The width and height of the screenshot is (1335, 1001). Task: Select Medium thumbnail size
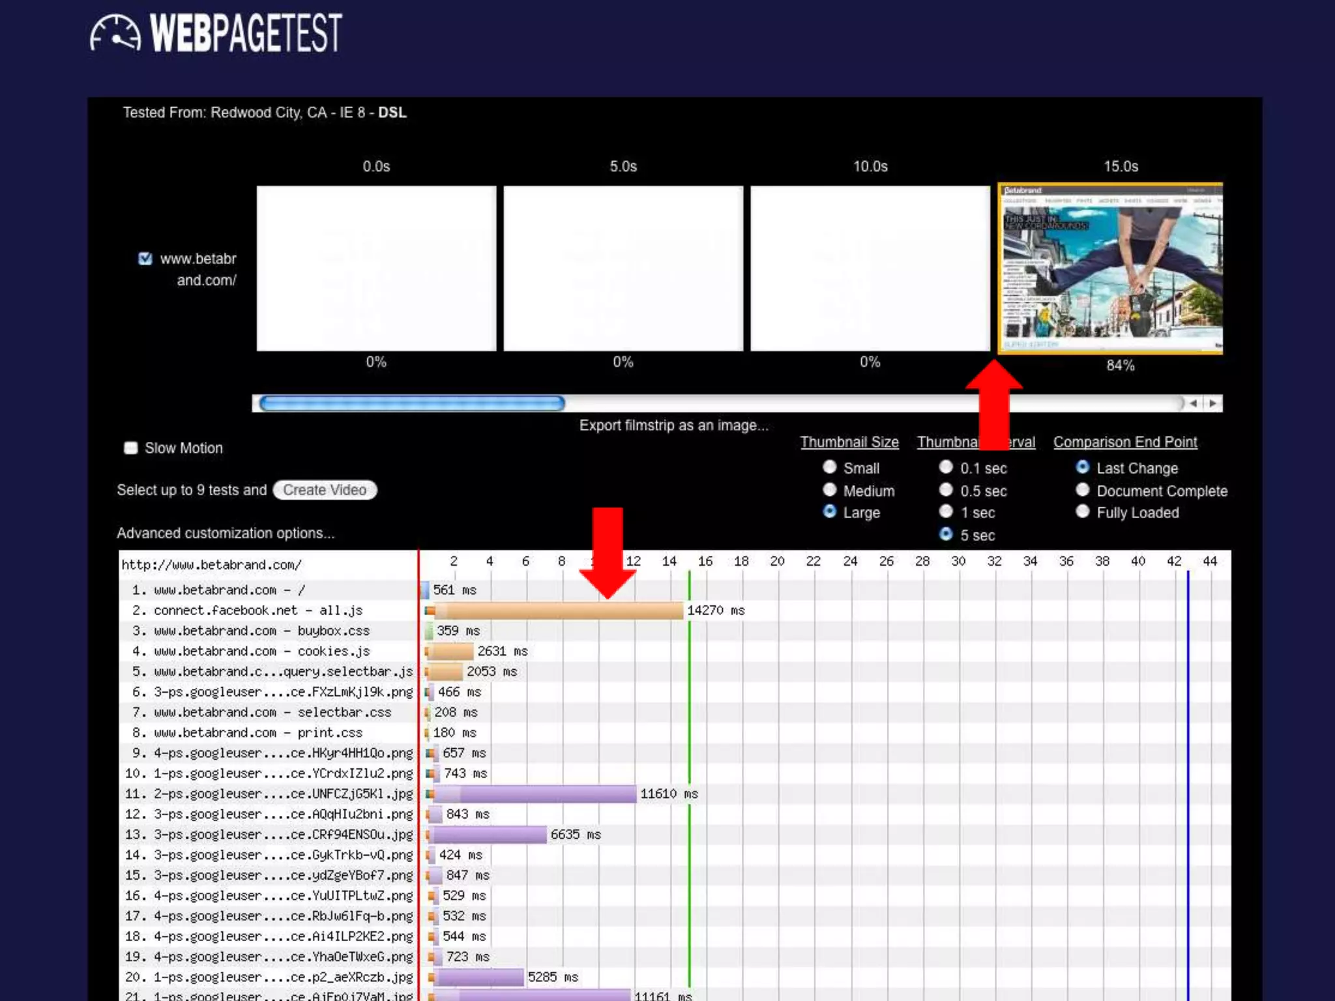(829, 490)
